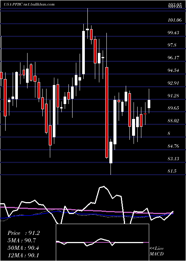Select the 92.91 price axis label
186x261 pixels.
[x=173, y=83]
